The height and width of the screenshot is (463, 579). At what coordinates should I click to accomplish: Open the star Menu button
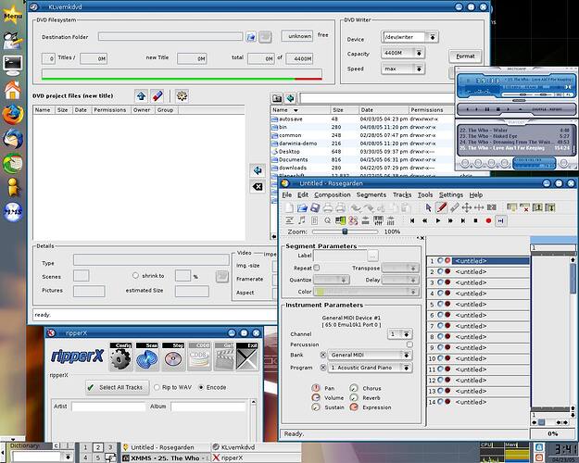(x=12, y=15)
